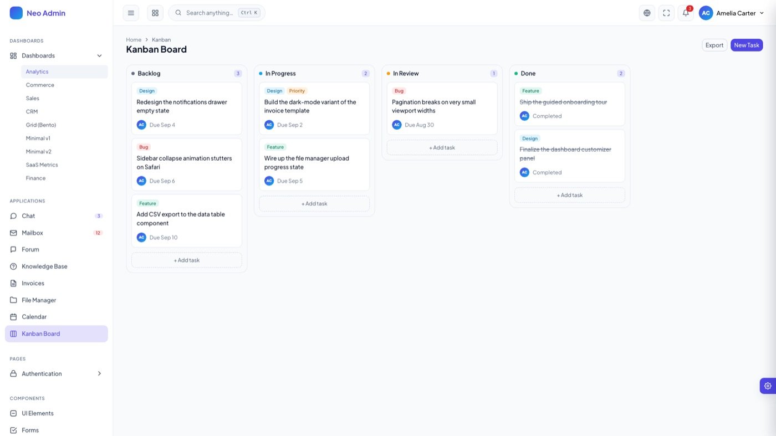The height and width of the screenshot is (436, 776).
Task: Open the apps grid icon in top bar
Action: 155,13
